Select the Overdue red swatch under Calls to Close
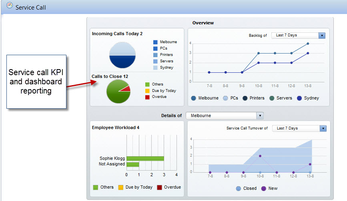347x201 pixels. pyautogui.click(x=147, y=97)
